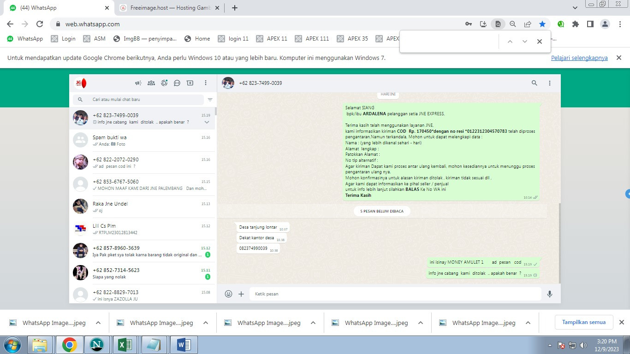Open the 'Raka Jne Undel' chat

coord(142,207)
